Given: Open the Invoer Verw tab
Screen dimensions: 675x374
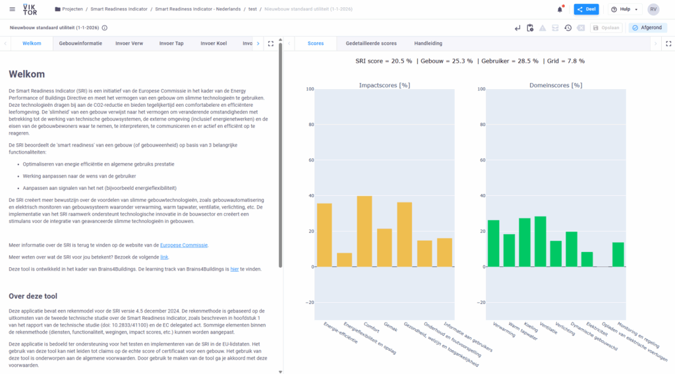Looking at the screenshot, I should click(x=129, y=44).
